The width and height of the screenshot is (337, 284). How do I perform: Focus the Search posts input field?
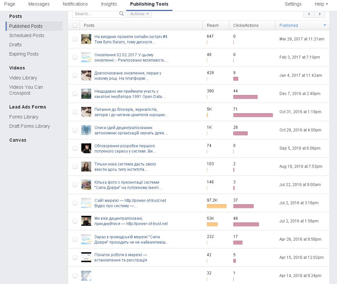[x=95, y=14]
